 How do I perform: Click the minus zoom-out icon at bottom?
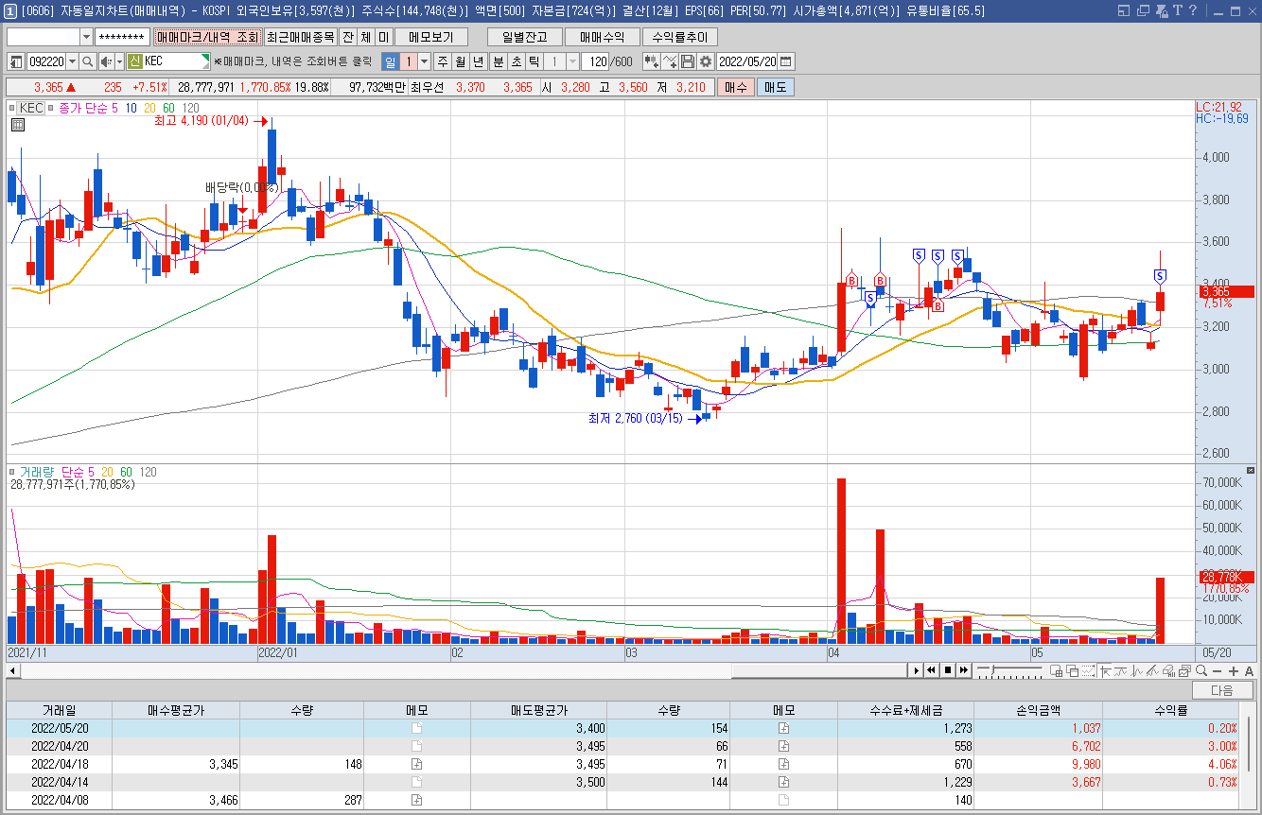(1218, 670)
